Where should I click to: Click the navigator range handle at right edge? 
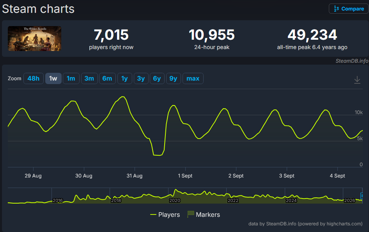pos(362,195)
